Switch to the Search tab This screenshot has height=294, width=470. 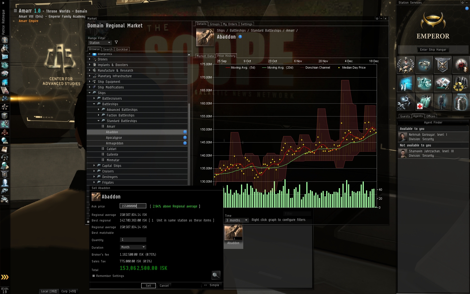click(x=108, y=49)
